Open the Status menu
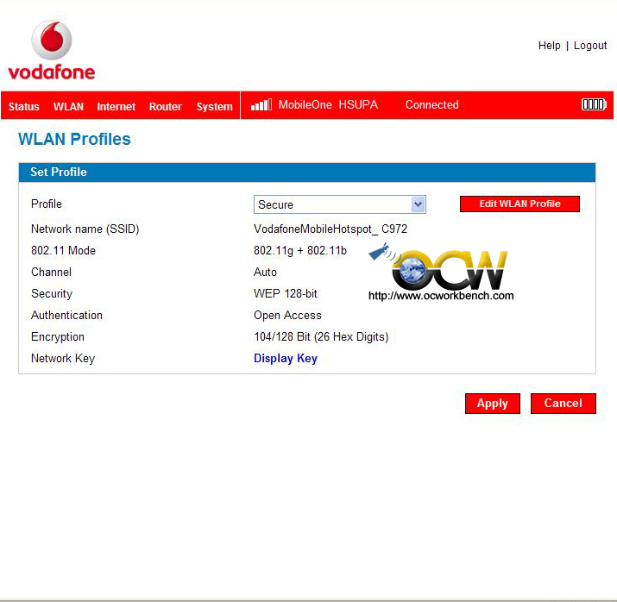This screenshot has width=617, height=602. point(24,107)
